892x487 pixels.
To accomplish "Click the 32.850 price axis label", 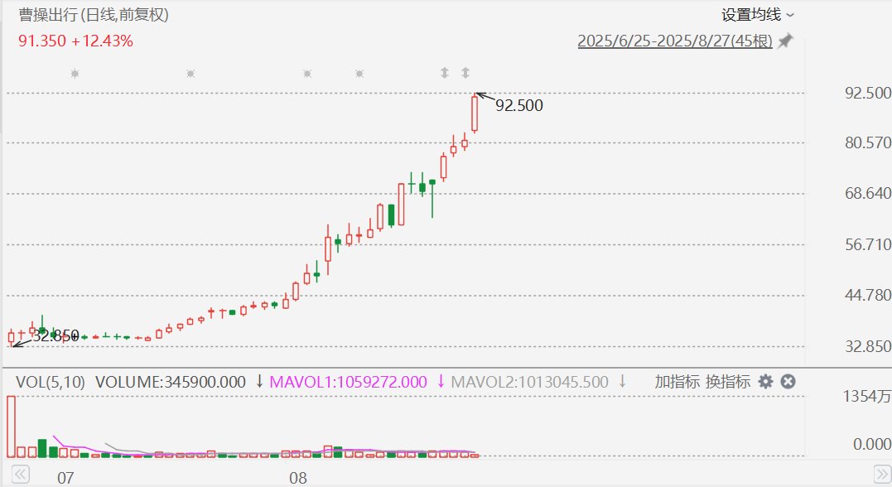I will click(x=868, y=346).
